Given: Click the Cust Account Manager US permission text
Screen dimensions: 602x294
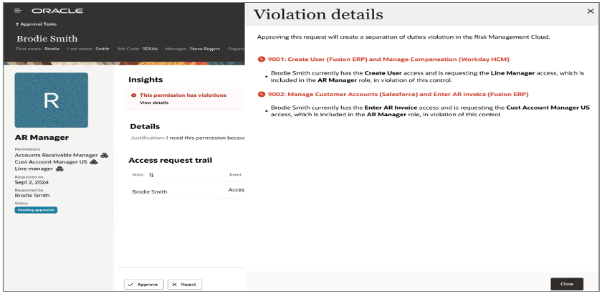Looking at the screenshot, I should tap(51, 162).
